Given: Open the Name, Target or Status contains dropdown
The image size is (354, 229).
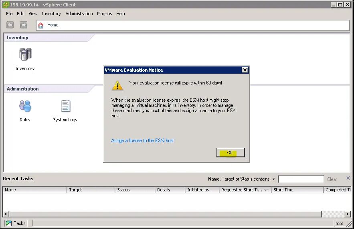Looking at the screenshot, I should pos(274,179).
